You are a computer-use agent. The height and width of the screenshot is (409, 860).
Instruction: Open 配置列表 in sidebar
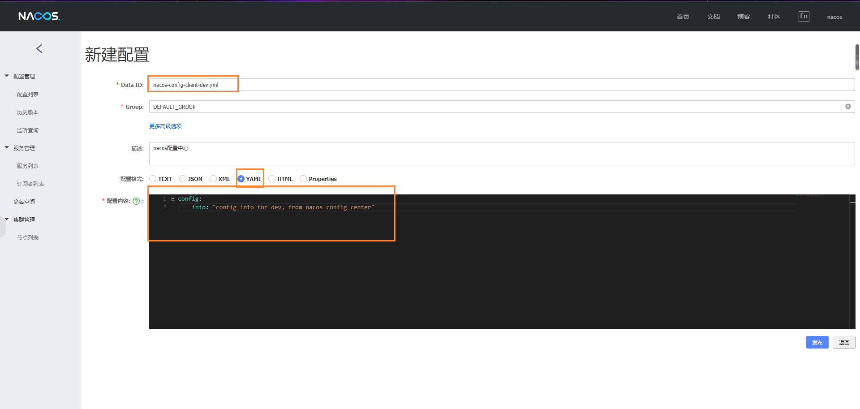28,94
